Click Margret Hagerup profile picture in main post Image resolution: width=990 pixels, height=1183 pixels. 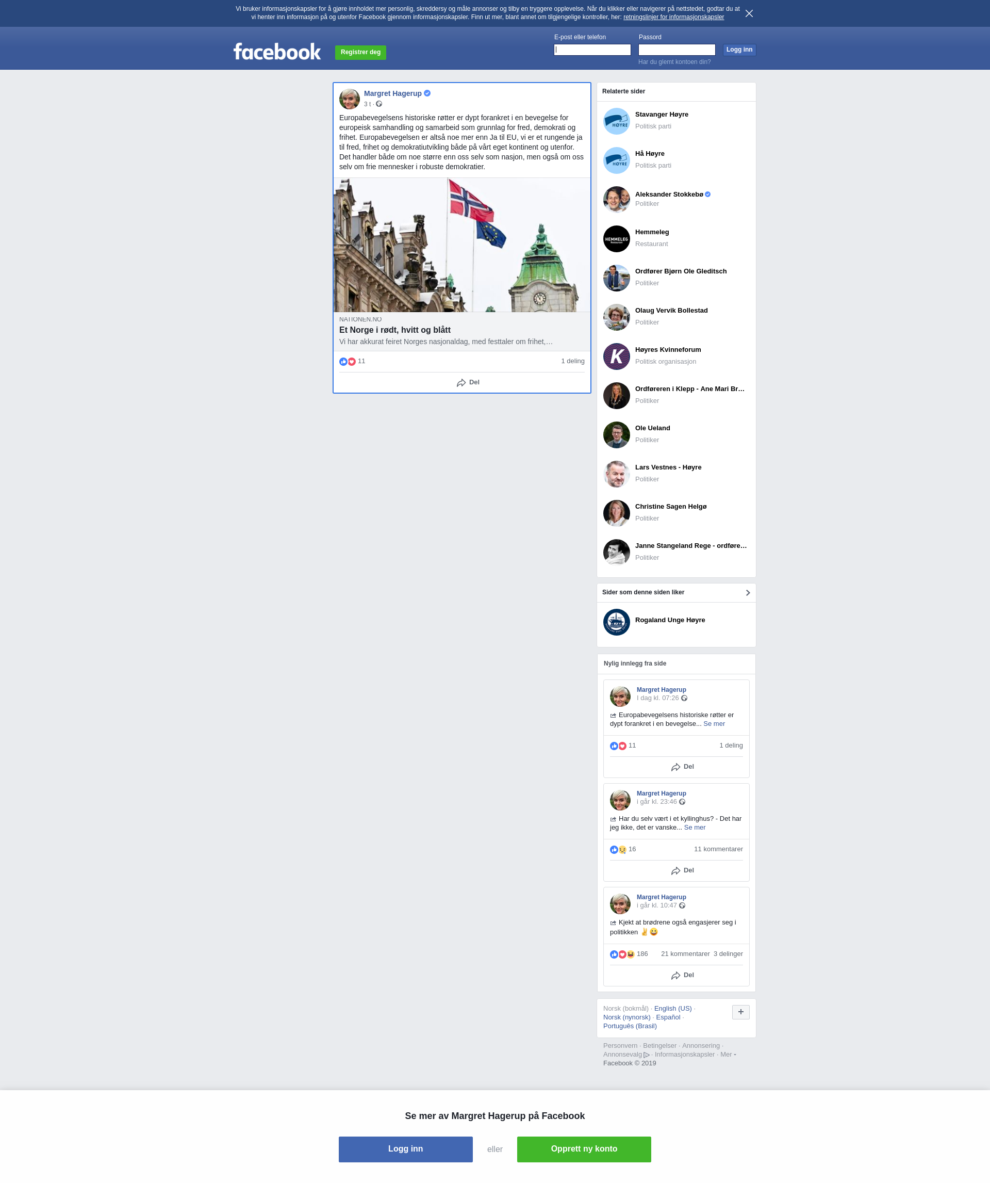coord(349,99)
